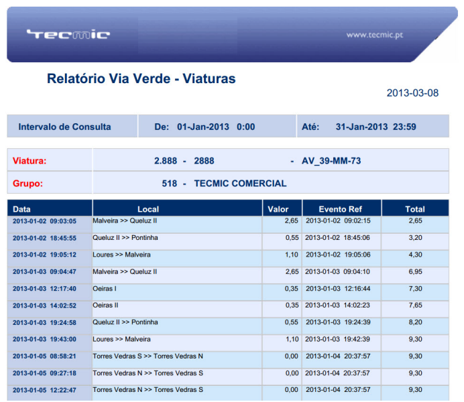Click the 'Intervalo de Consulta' label
Screen dimensions: 464x402
[64, 127]
